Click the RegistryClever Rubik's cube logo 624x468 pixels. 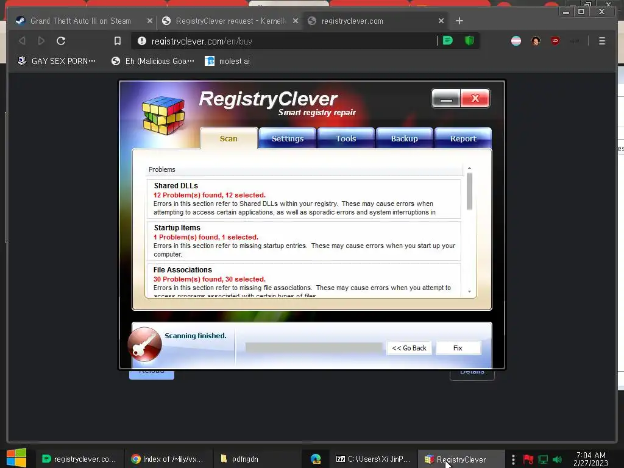pos(163,115)
